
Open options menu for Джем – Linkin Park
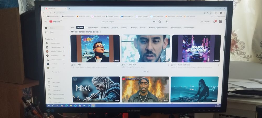168,65
